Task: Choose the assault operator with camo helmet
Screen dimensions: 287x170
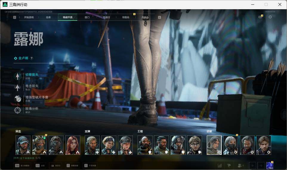Action: coord(40,145)
